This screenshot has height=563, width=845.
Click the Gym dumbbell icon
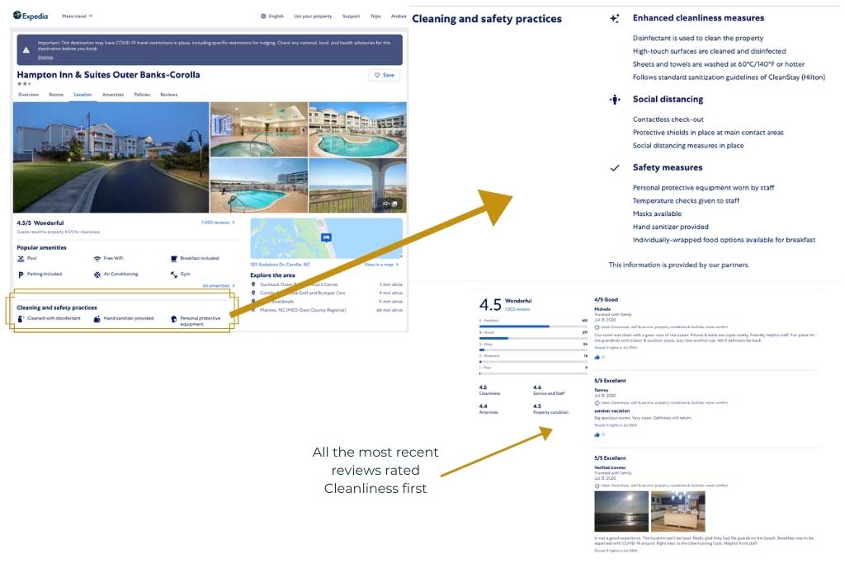(x=173, y=274)
